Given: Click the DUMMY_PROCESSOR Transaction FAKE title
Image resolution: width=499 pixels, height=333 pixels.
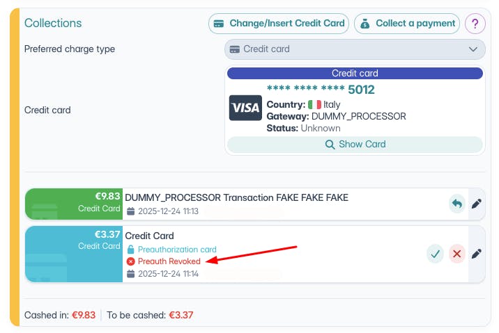Looking at the screenshot, I should [236, 197].
